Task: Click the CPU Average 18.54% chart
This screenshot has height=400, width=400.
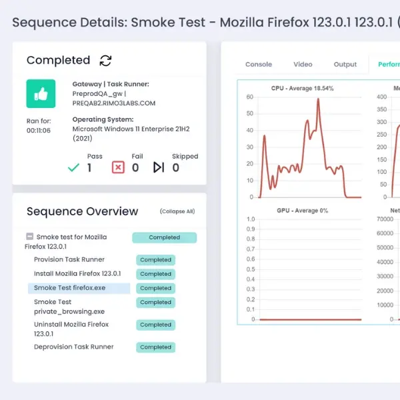Action: coord(303,143)
